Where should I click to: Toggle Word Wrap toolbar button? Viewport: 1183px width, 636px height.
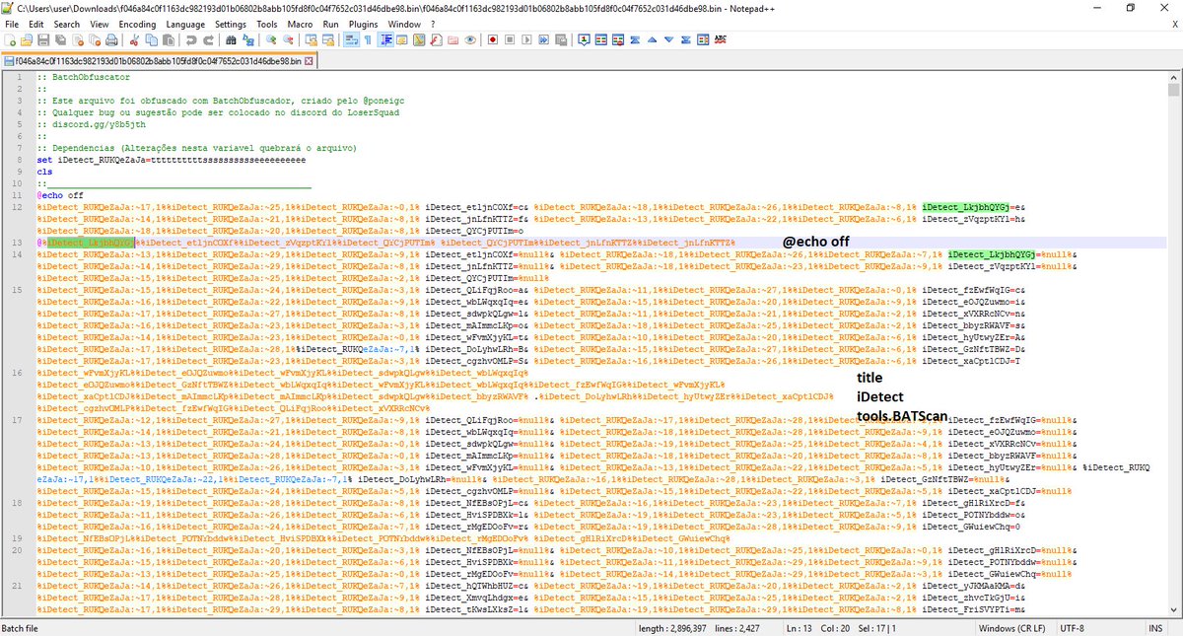pyautogui.click(x=350, y=40)
